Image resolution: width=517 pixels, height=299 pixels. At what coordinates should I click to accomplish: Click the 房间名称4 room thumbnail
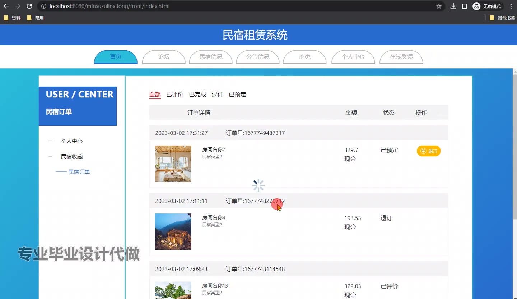(x=173, y=232)
